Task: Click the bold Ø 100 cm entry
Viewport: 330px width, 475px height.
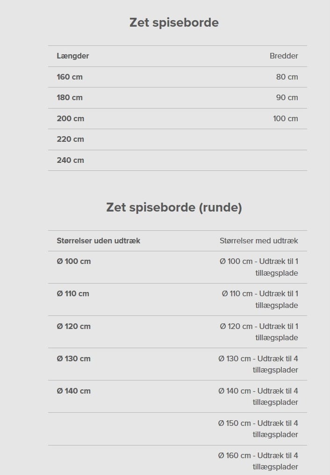Action: click(x=73, y=262)
